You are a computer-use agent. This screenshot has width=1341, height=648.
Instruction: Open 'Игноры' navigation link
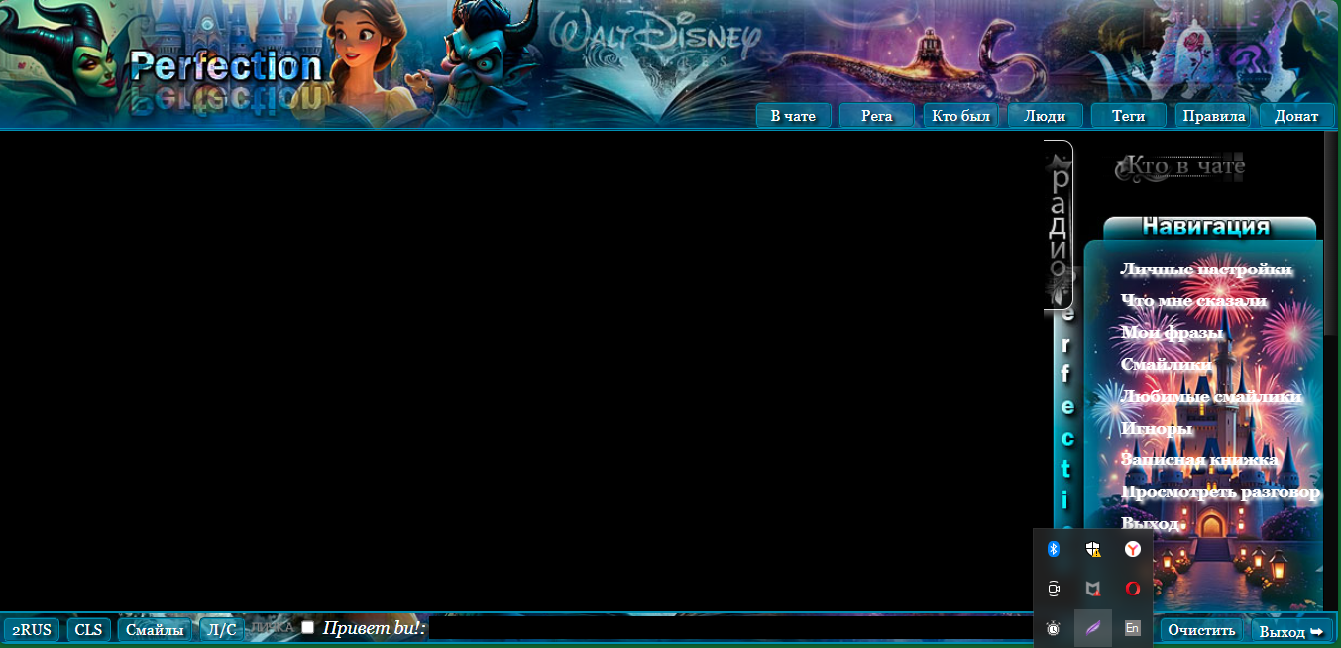(1156, 428)
